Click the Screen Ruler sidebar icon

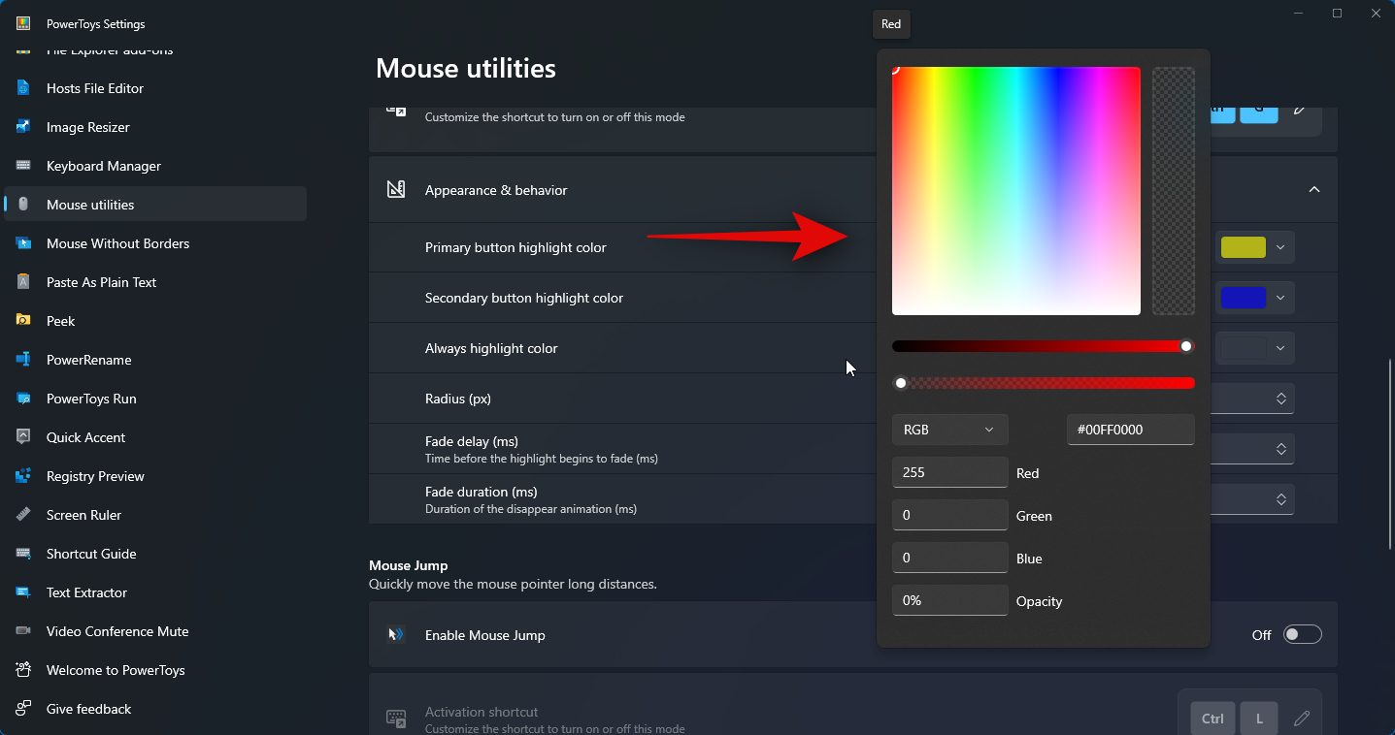pyautogui.click(x=23, y=515)
